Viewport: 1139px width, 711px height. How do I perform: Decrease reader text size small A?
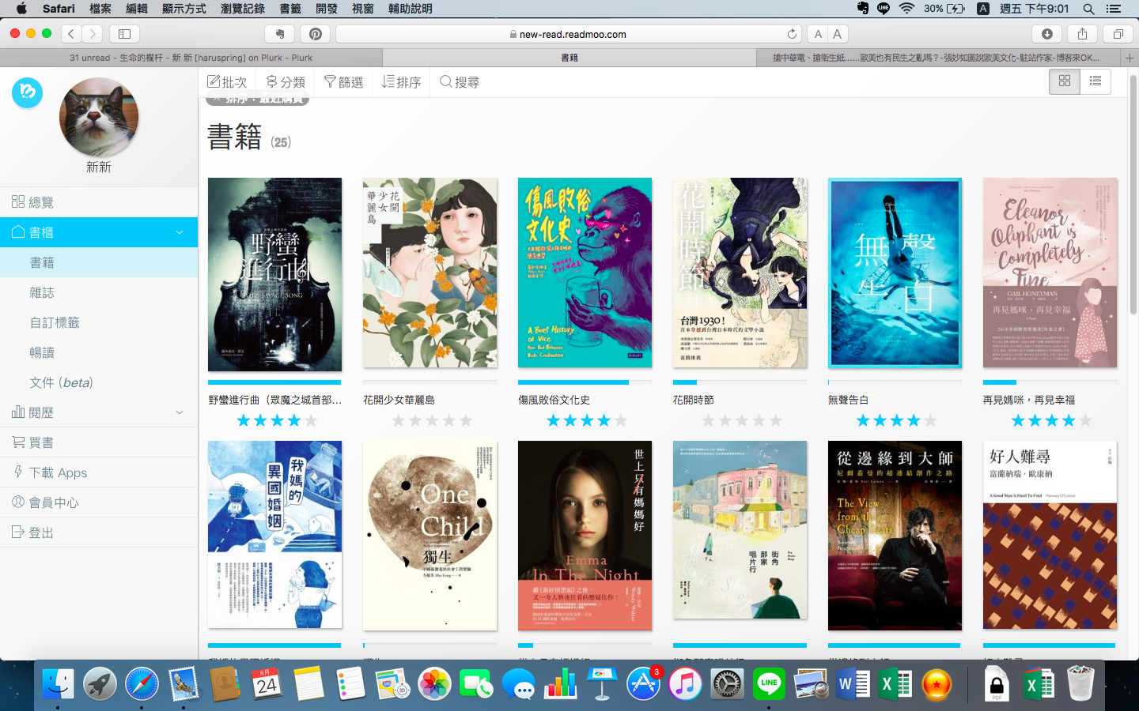[818, 33]
